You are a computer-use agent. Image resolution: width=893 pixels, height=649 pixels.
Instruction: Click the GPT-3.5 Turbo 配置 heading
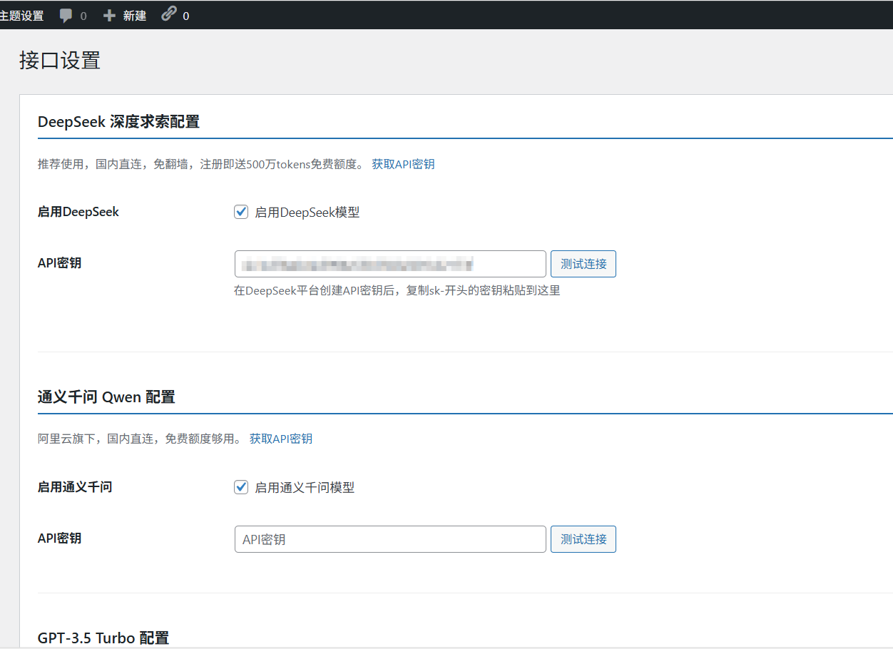coord(103,637)
